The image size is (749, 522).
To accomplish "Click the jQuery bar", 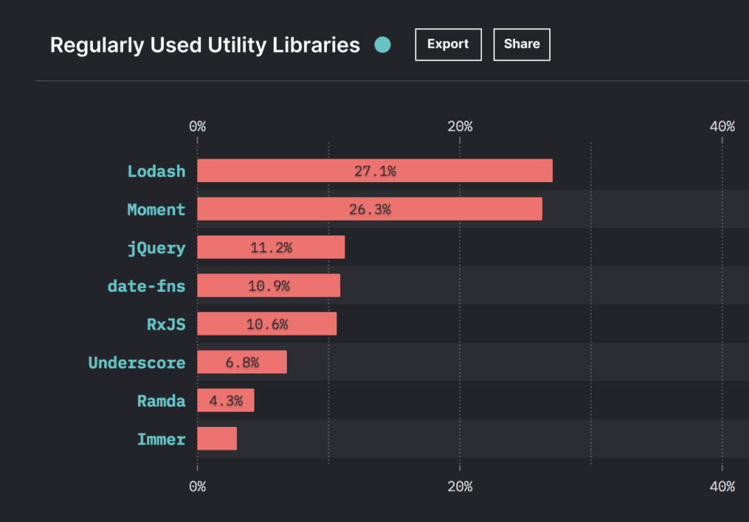I will tap(269, 247).
